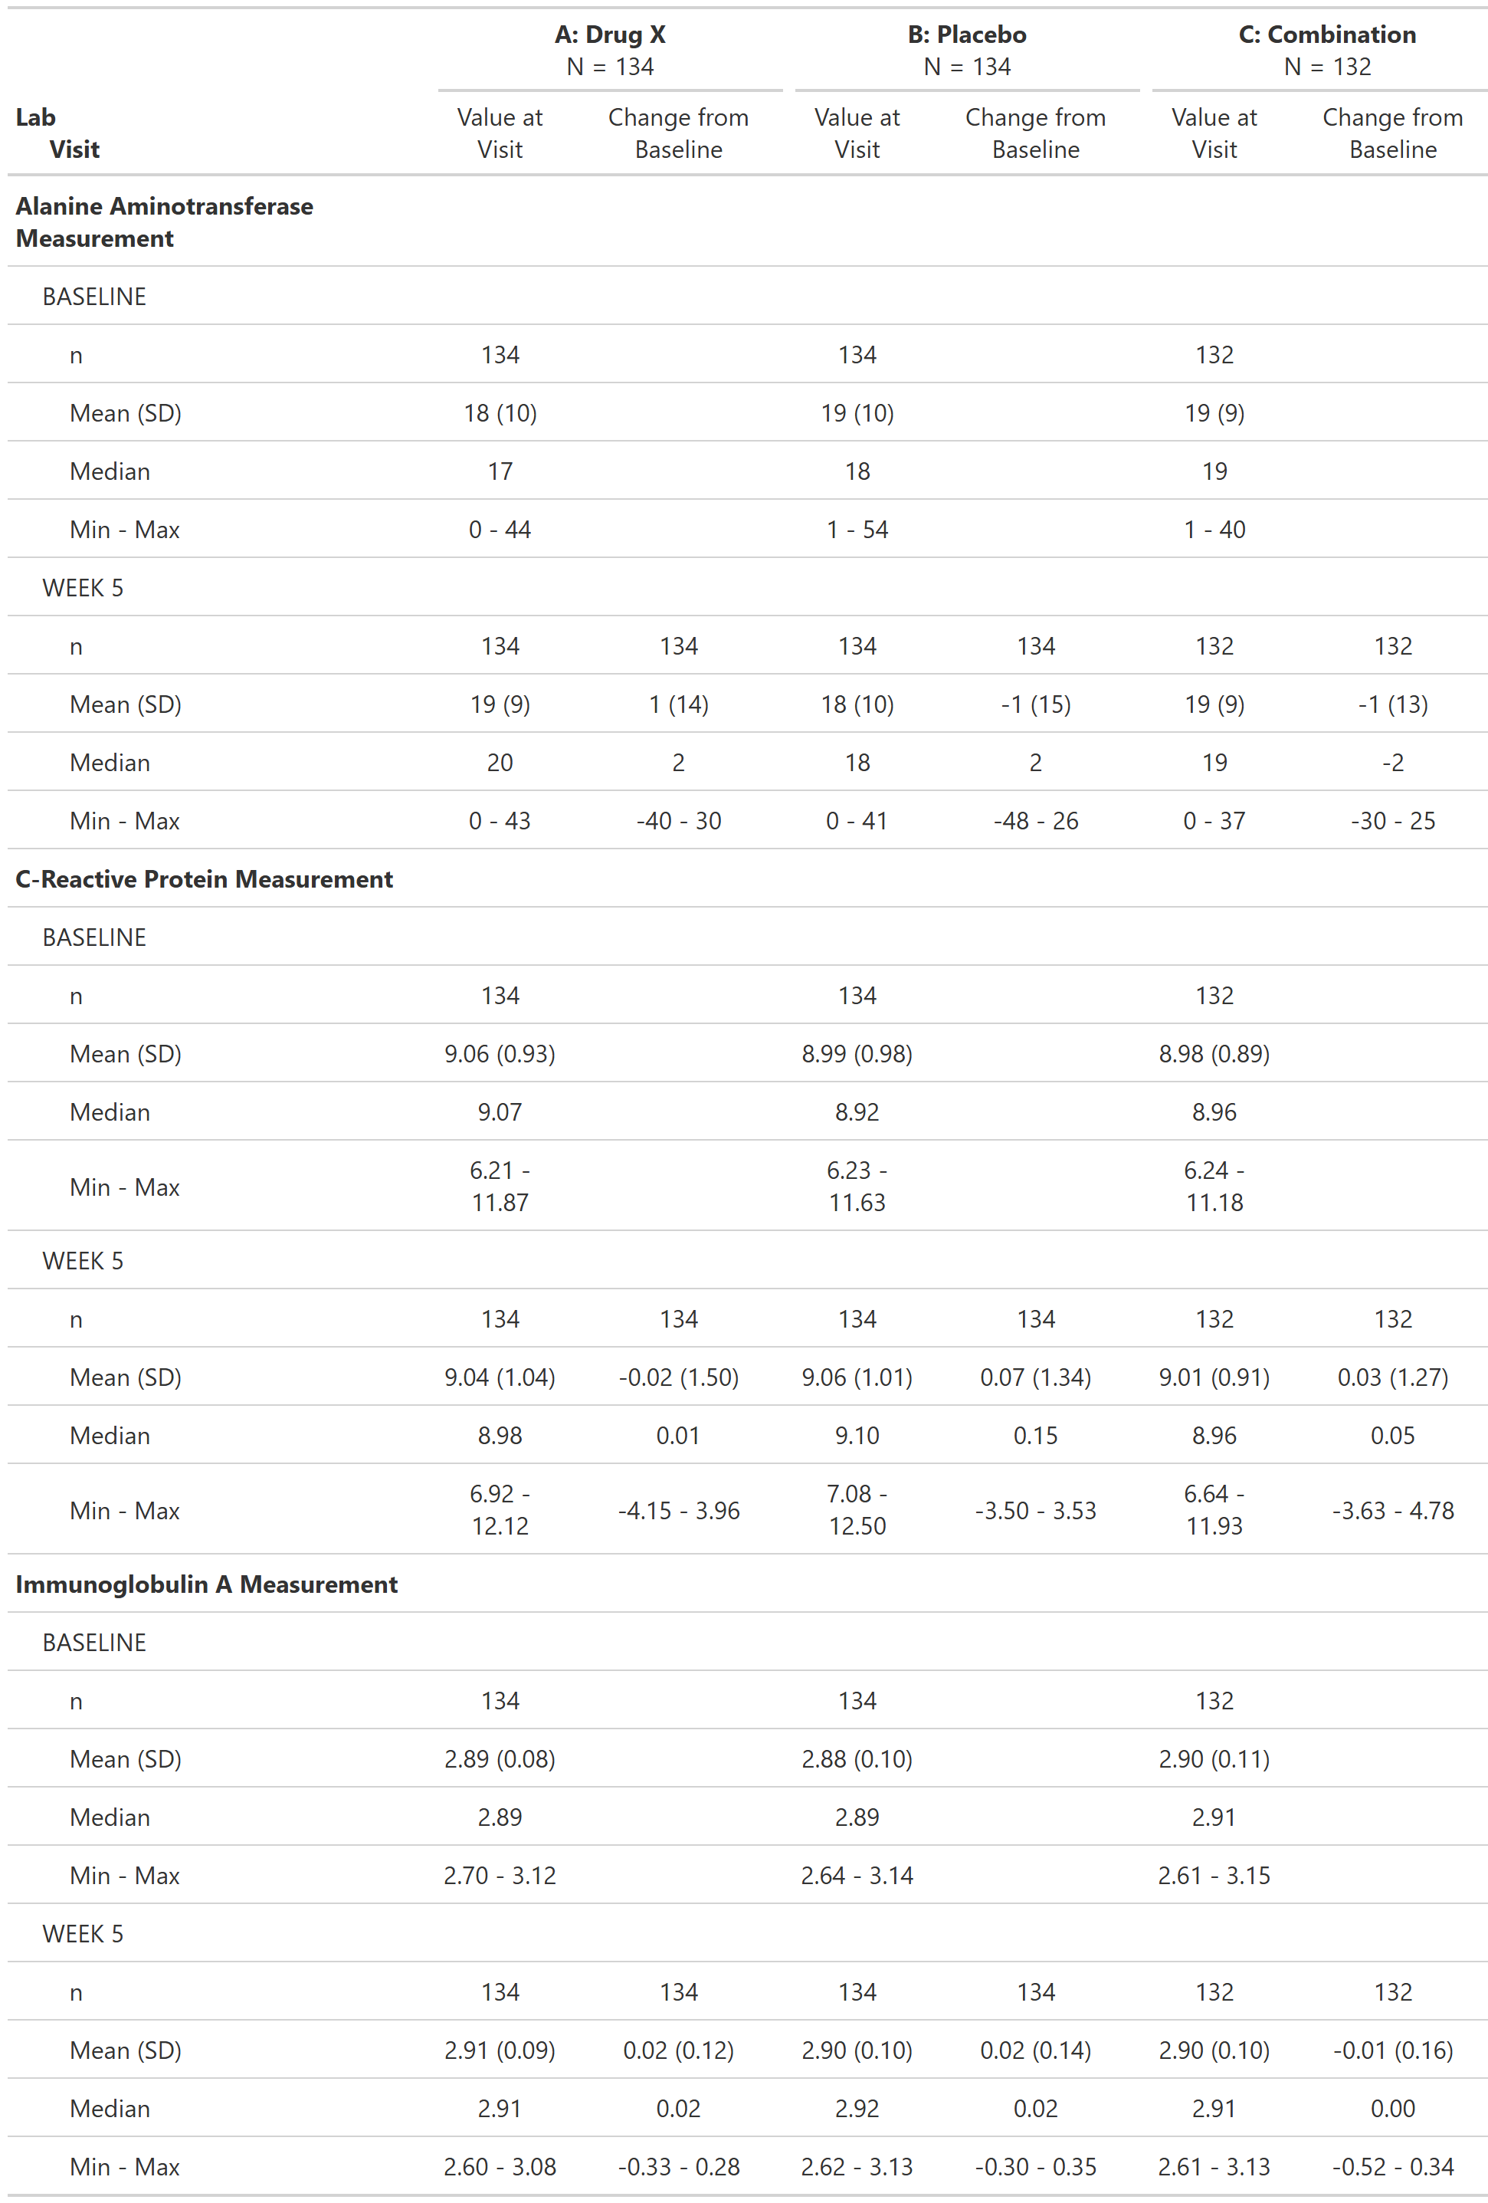Select the "Lab Visit" header label
The image size is (1488, 2203).
(x=57, y=133)
